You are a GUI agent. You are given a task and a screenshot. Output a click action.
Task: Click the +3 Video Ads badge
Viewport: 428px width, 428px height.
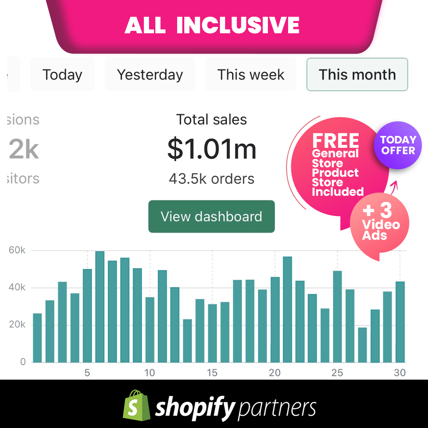click(380, 222)
